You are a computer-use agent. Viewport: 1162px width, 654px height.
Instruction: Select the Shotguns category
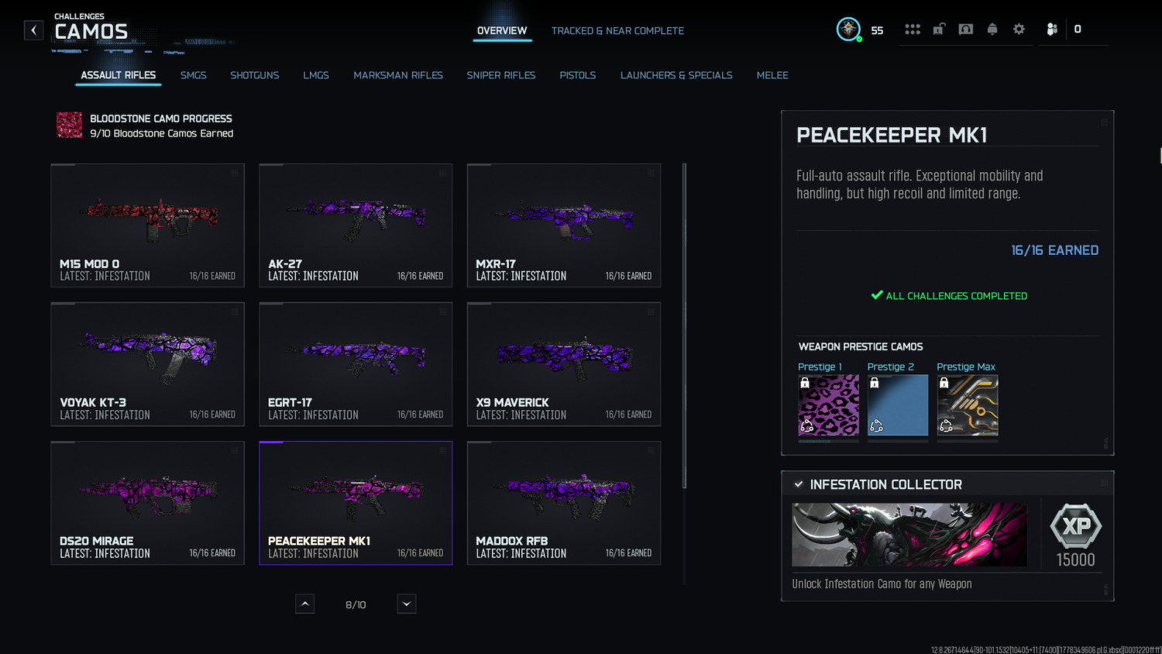(254, 75)
